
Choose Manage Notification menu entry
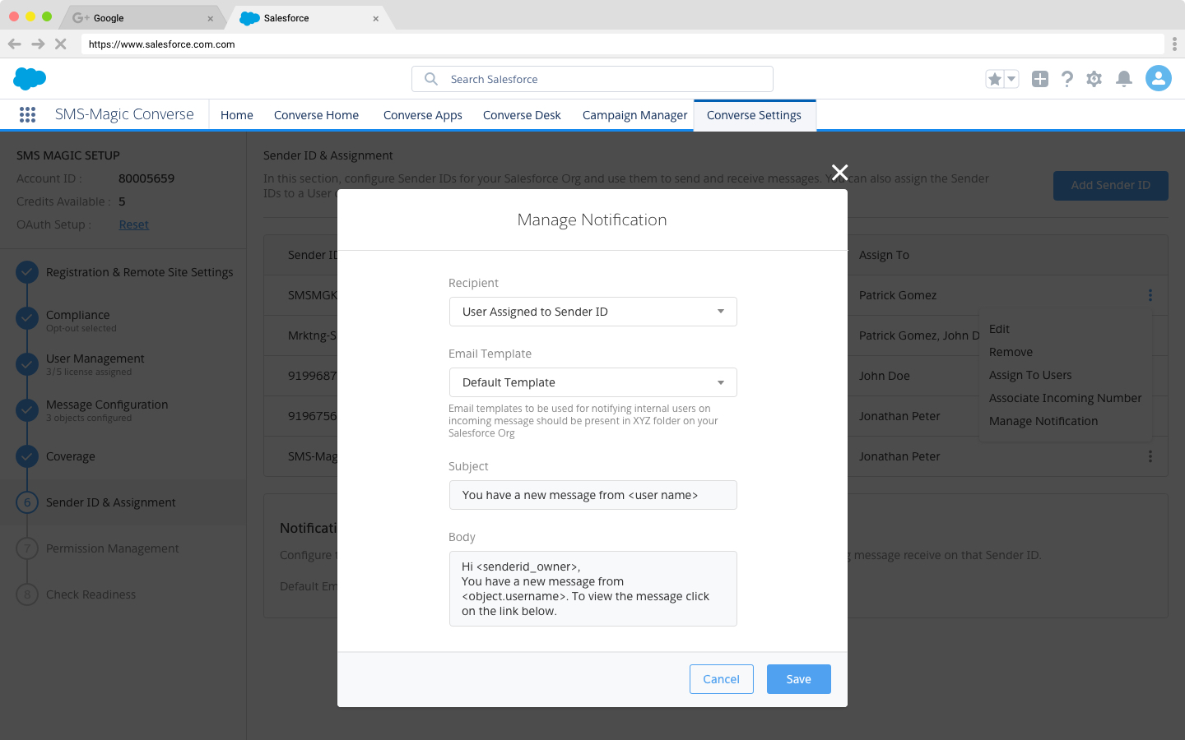(x=1043, y=421)
